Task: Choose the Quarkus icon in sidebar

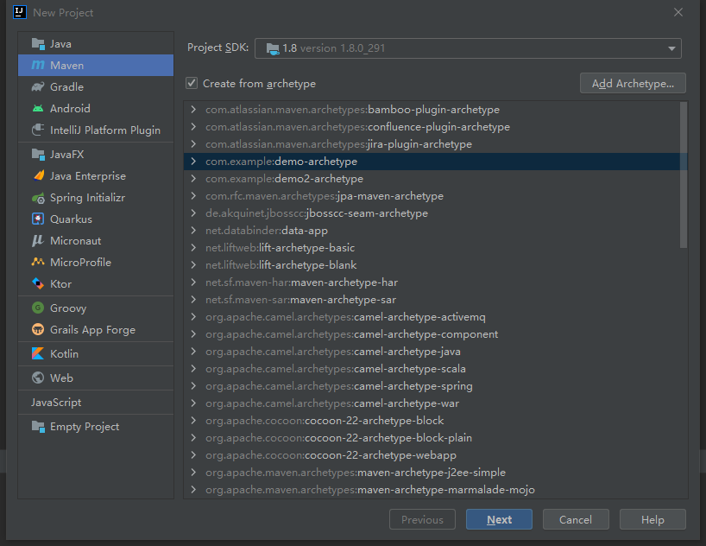Action: tap(37, 219)
